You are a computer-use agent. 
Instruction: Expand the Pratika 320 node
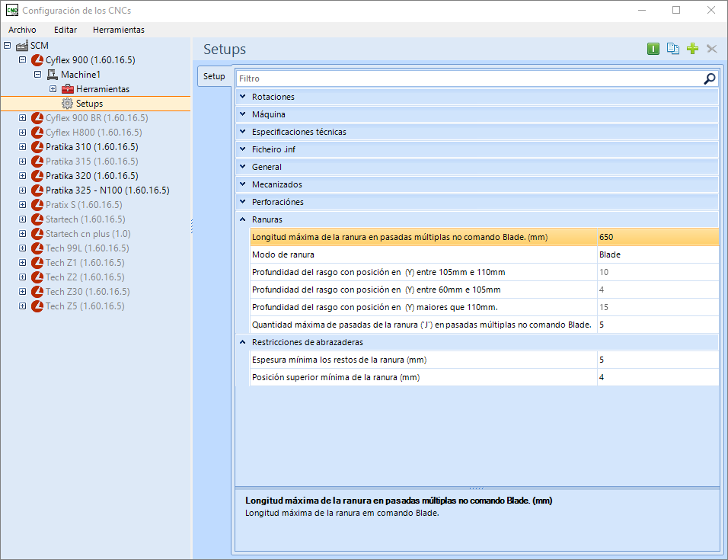pos(22,175)
